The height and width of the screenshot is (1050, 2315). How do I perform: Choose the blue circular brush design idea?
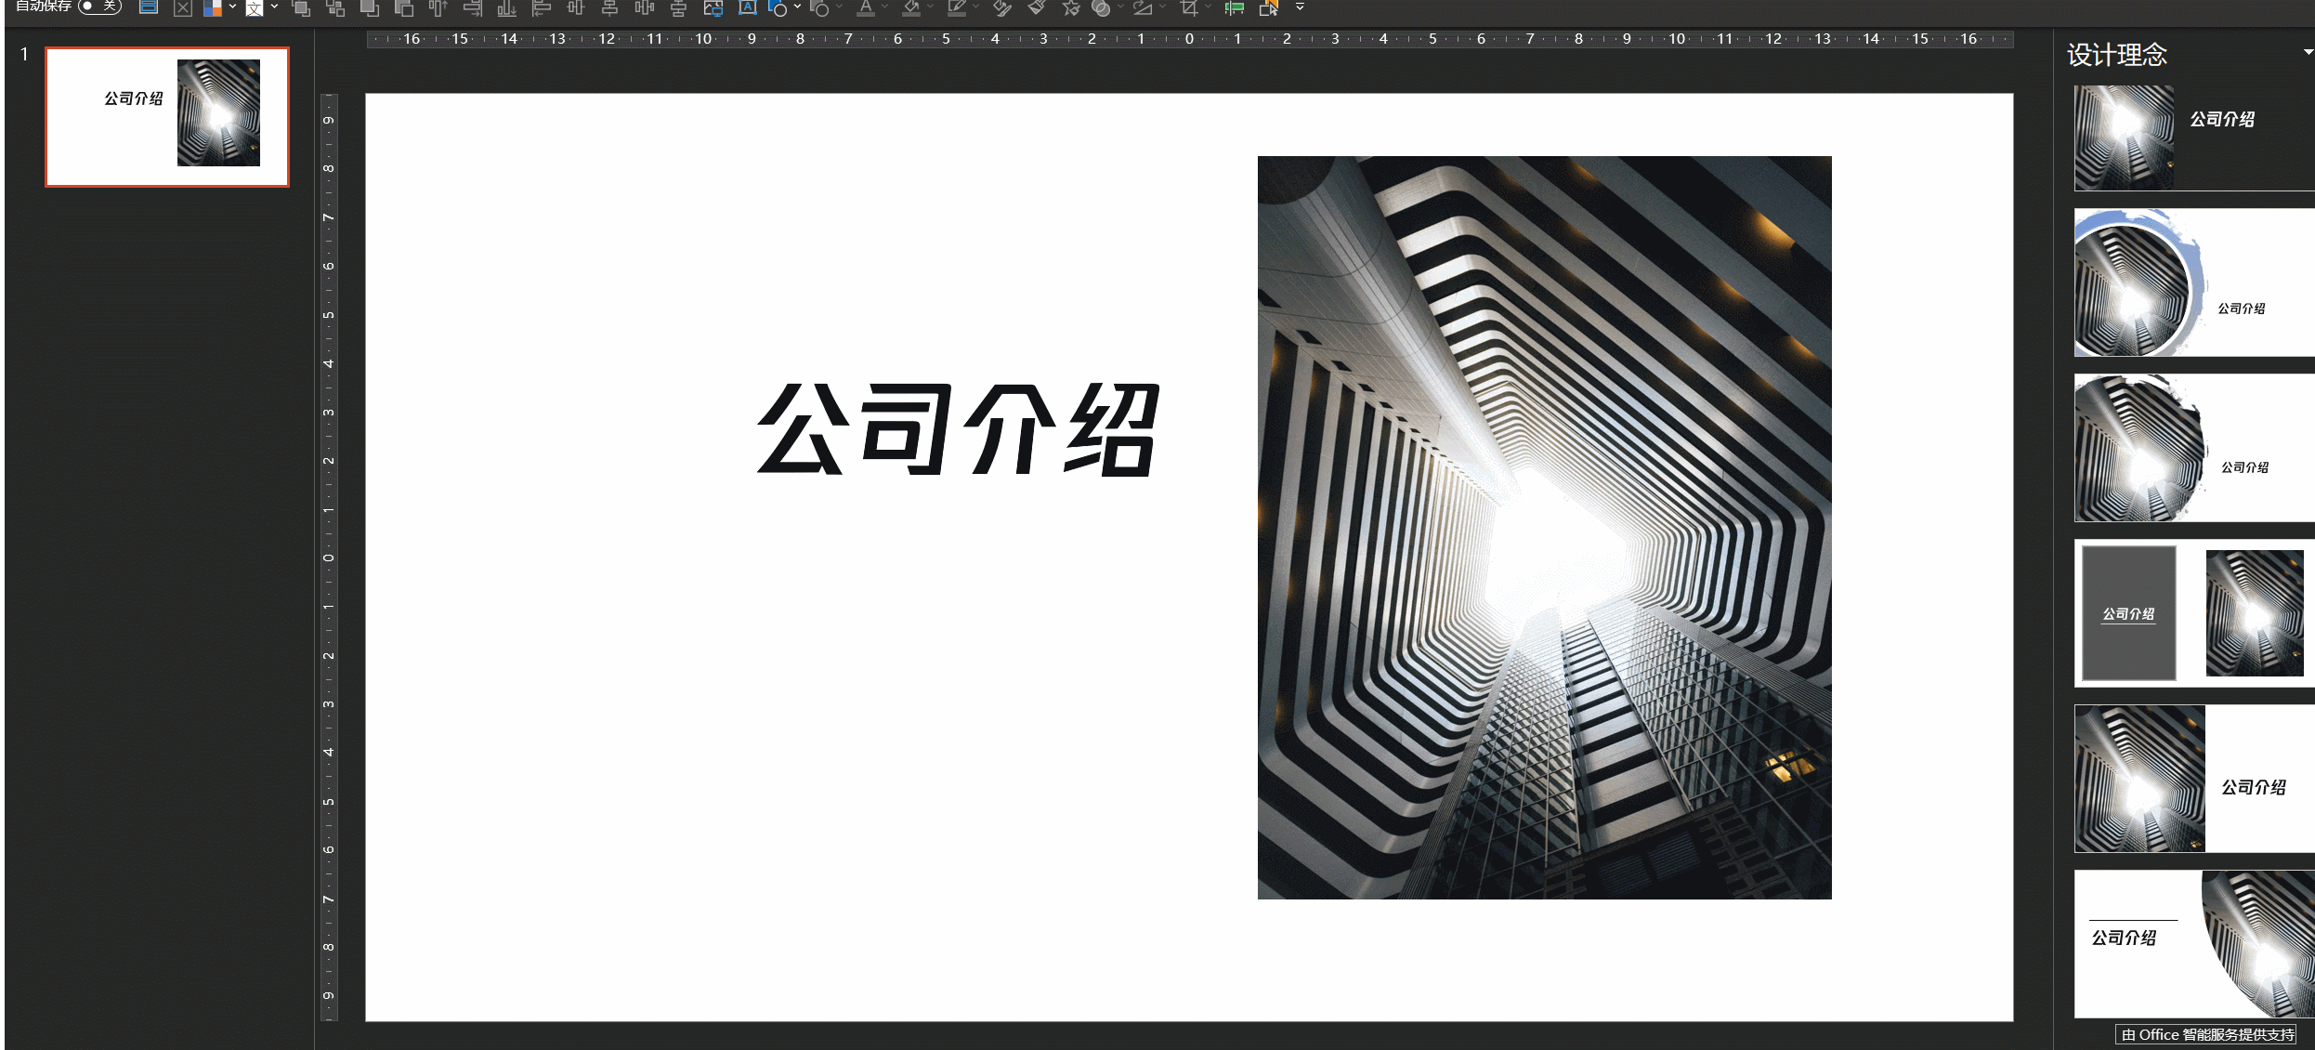click(2192, 282)
